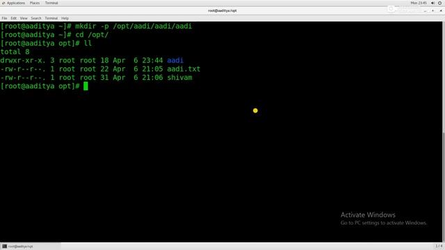
Task: Click the 'll' command text
Action: 88,43
